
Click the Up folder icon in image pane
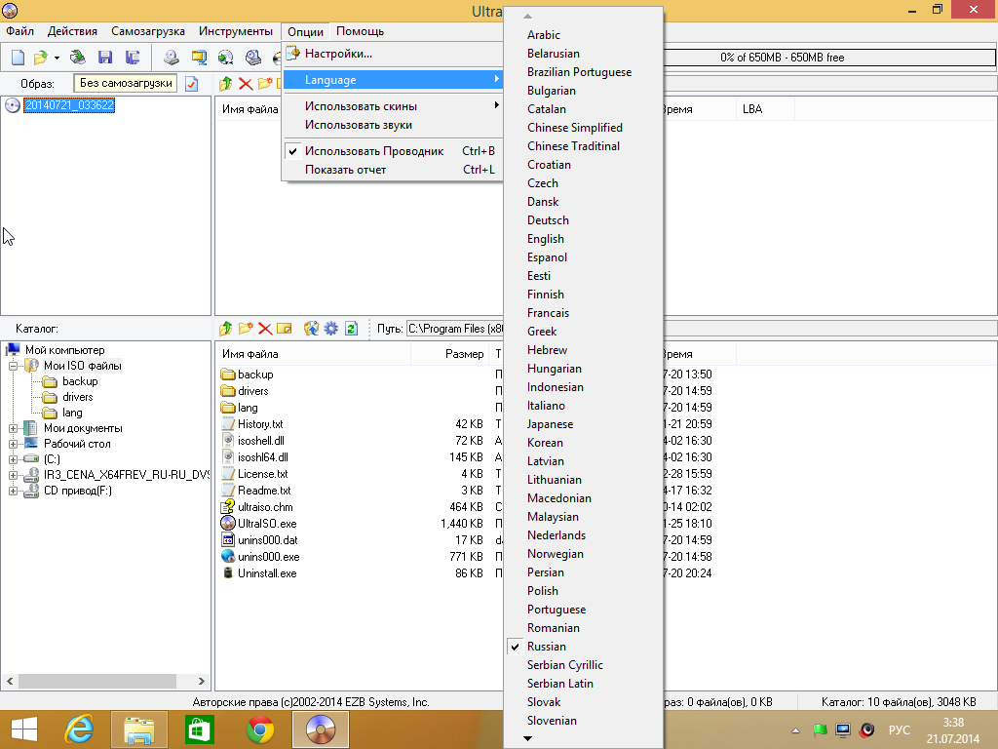226,84
